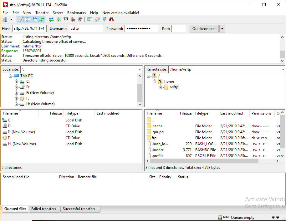This screenshot has height=221, width=286.
Task: Toggle remote directory tree display
Action: [35, 19]
